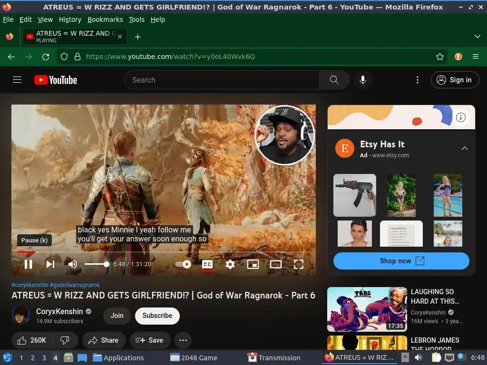The image size is (487, 365).
Task: Enter fullscreen mode
Action: [299, 264]
